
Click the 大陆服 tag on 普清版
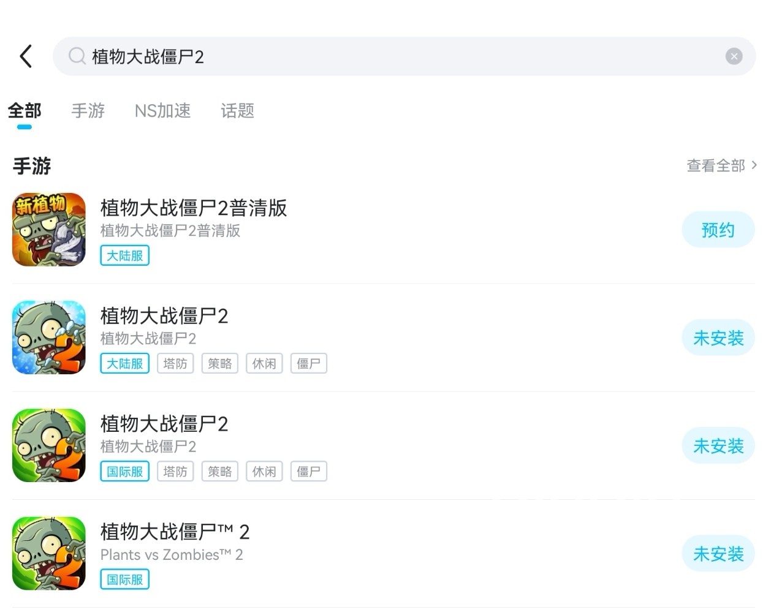click(x=124, y=256)
